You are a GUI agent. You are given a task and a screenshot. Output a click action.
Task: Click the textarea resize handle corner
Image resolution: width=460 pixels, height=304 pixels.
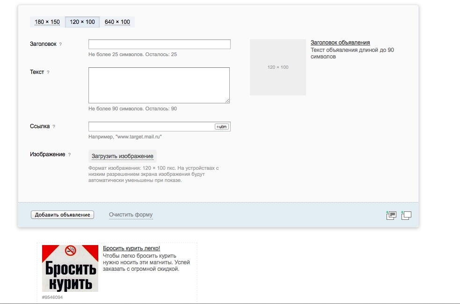coord(227,101)
